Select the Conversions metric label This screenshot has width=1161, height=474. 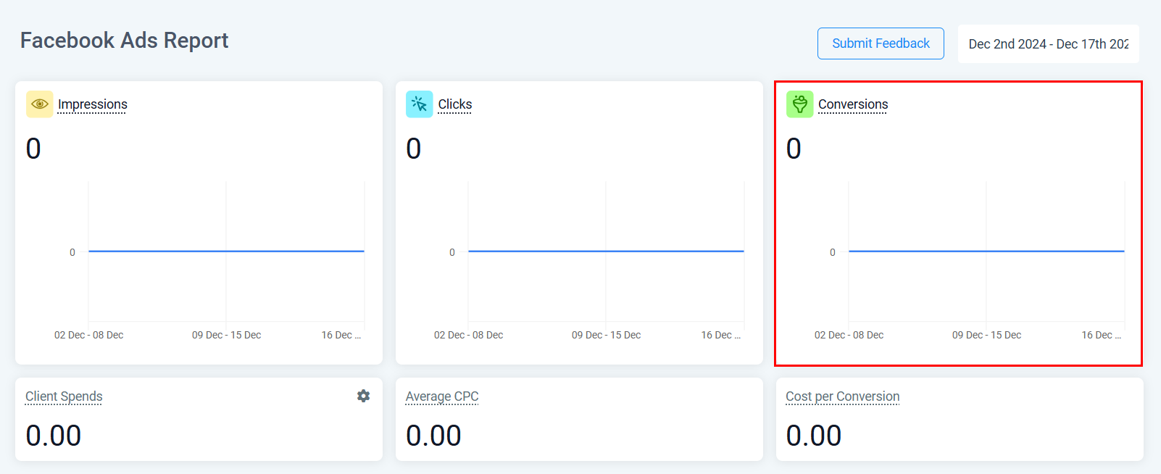point(852,104)
